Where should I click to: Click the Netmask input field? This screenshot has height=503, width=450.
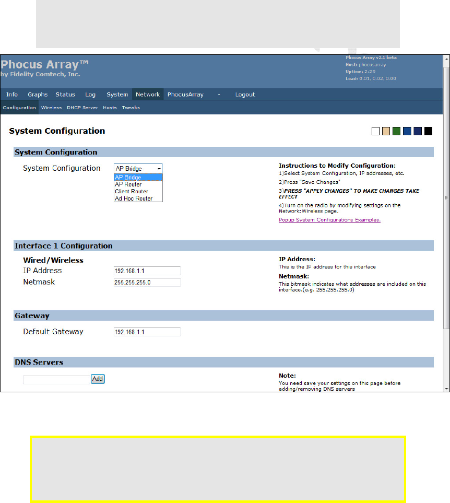147,282
